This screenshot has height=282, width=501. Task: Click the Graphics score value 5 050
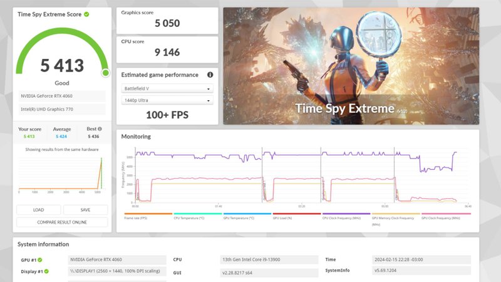pyautogui.click(x=167, y=23)
